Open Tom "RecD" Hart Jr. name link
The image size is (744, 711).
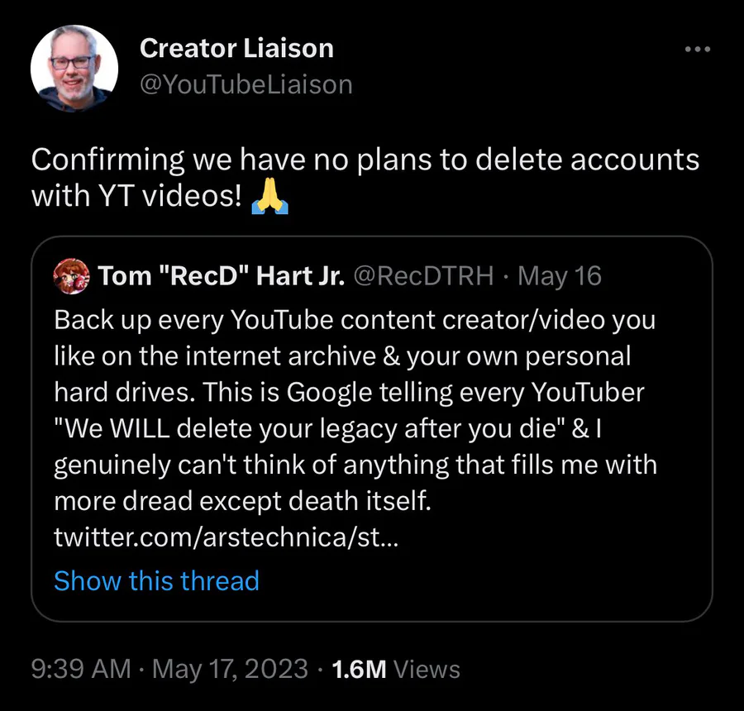point(221,276)
